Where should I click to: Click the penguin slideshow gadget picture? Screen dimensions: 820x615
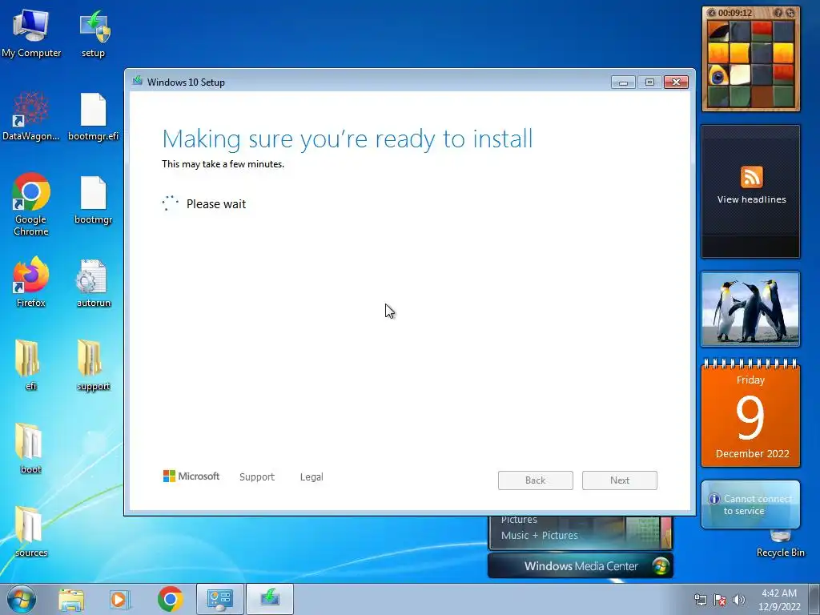750,308
